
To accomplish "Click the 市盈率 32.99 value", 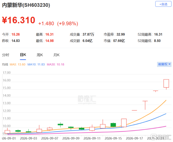I will click(x=121, y=34).
